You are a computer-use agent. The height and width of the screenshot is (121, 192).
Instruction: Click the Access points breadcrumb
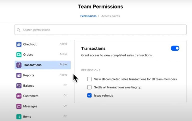110,16
